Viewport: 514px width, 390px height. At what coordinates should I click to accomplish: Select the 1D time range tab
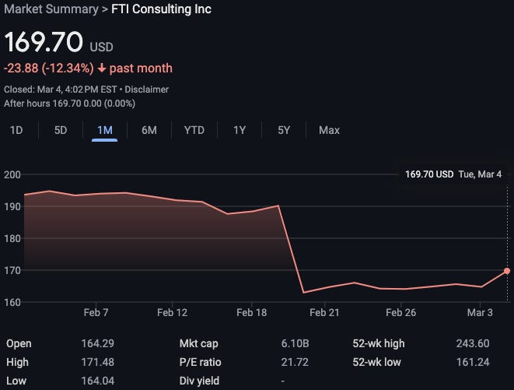point(16,130)
